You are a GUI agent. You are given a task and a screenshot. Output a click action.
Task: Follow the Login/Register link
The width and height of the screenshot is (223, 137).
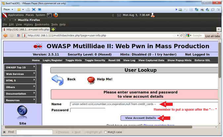click(x=53, y=60)
